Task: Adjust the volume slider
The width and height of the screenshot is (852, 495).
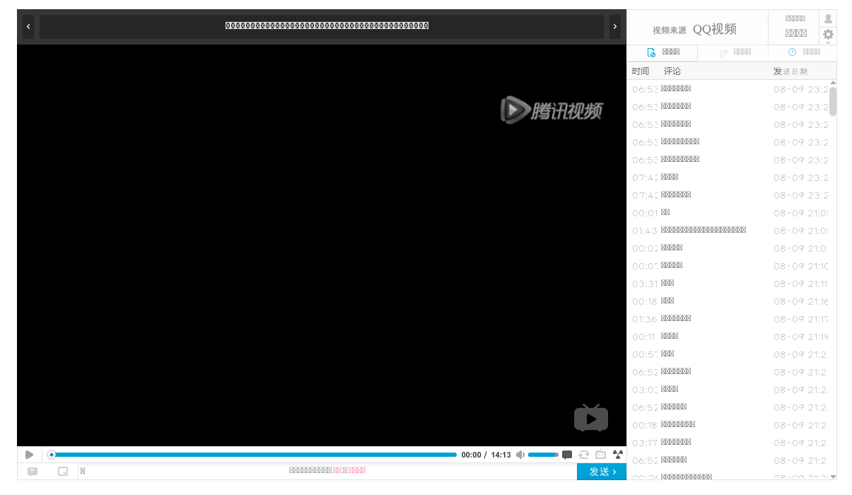Action: point(543,455)
